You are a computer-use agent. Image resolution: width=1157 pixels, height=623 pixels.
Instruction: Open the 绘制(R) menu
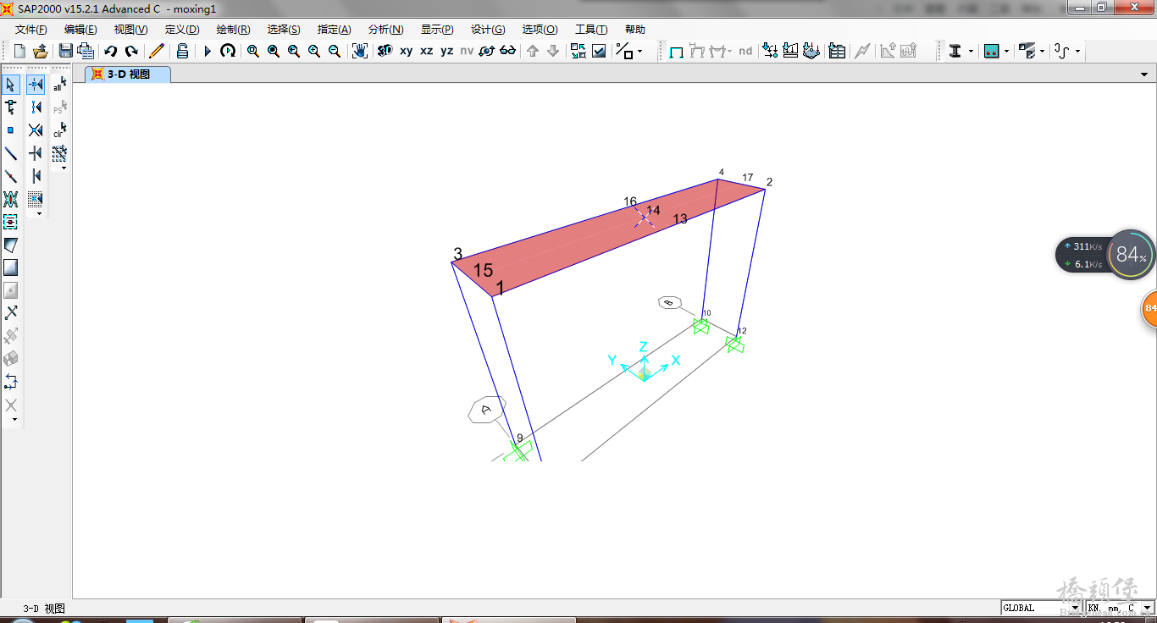[233, 29]
